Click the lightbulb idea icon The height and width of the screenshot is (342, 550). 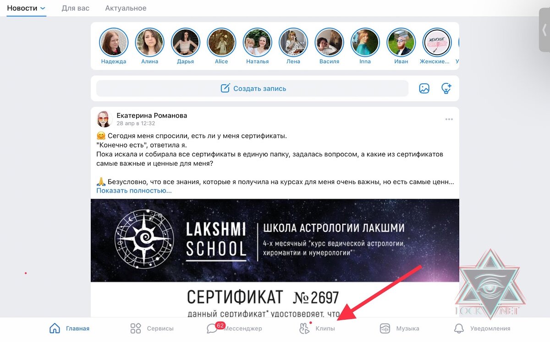[x=446, y=88]
